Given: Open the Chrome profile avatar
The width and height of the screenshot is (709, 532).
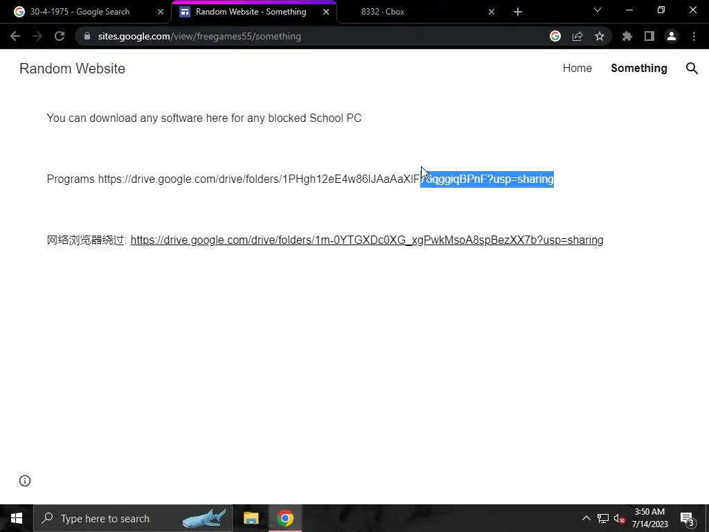Looking at the screenshot, I should pyautogui.click(x=672, y=36).
